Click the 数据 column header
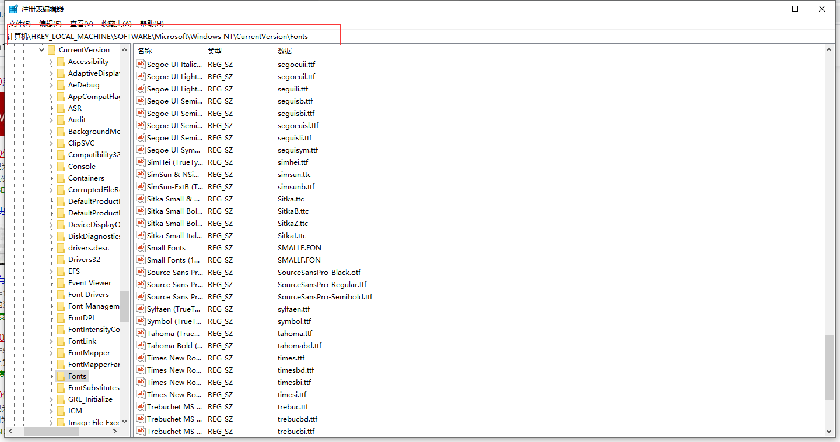Image resolution: width=840 pixels, height=442 pixels. coord(356,51)
